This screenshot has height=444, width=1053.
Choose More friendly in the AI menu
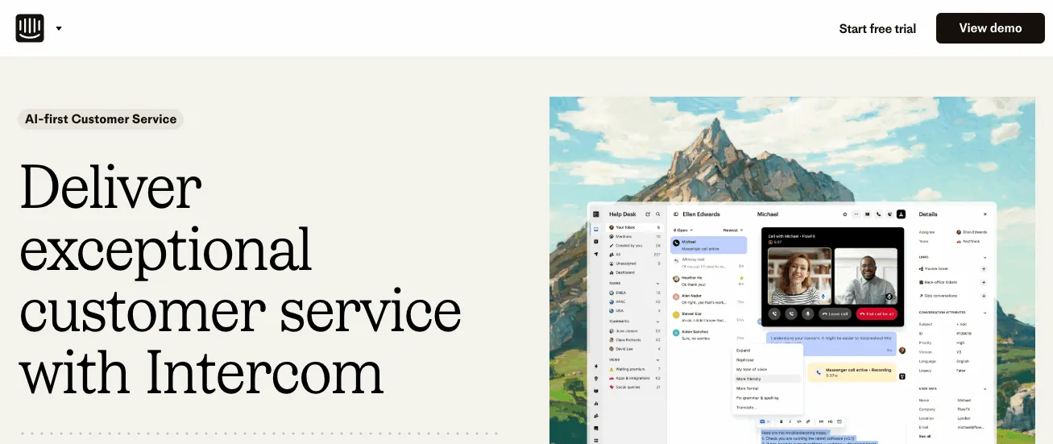768,379
